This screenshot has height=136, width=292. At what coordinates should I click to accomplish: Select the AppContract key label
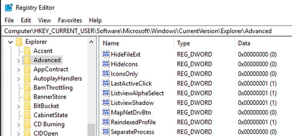tap(51, 69)
